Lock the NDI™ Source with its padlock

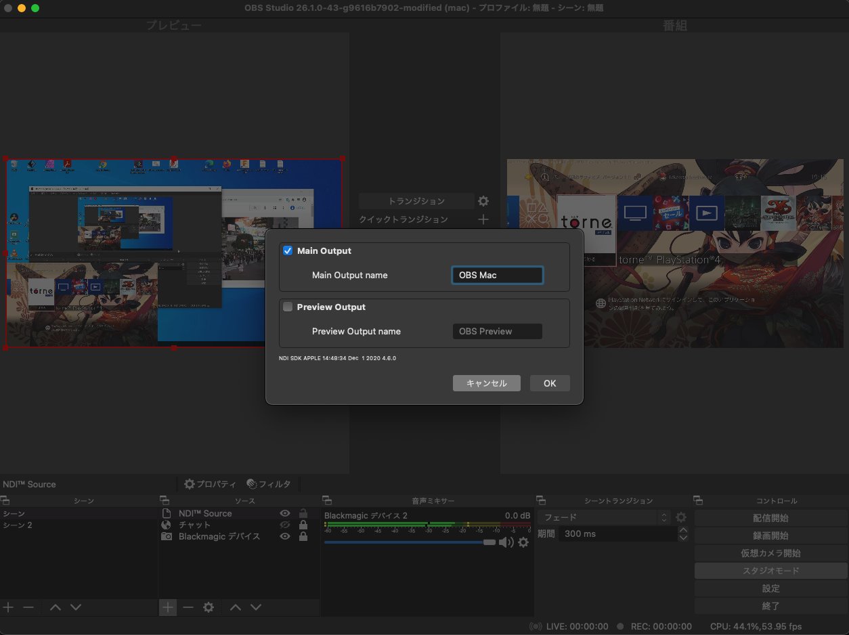click(303, 513)
